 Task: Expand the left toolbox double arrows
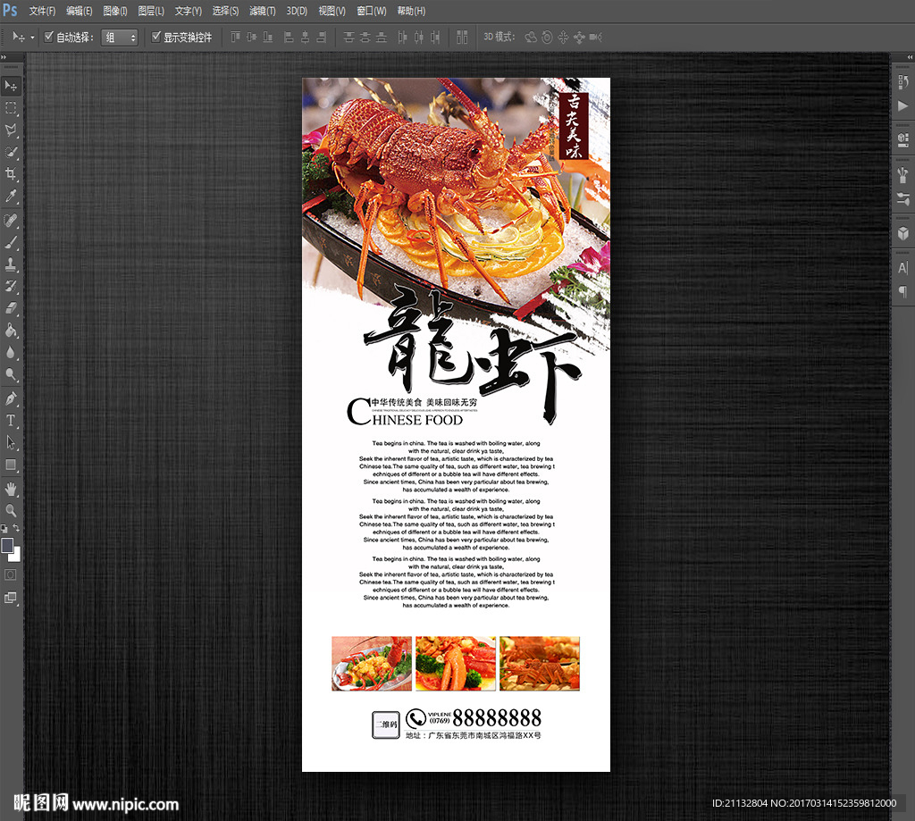(4, 57)
